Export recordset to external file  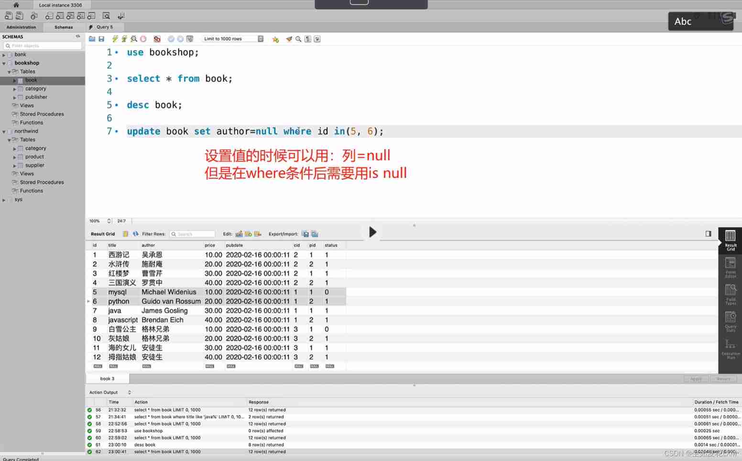click(x=305, y=234)
